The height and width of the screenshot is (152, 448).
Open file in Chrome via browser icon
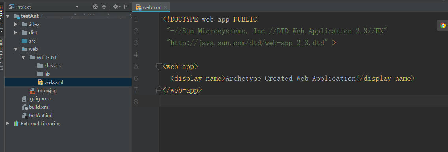[x=443, y=26]
